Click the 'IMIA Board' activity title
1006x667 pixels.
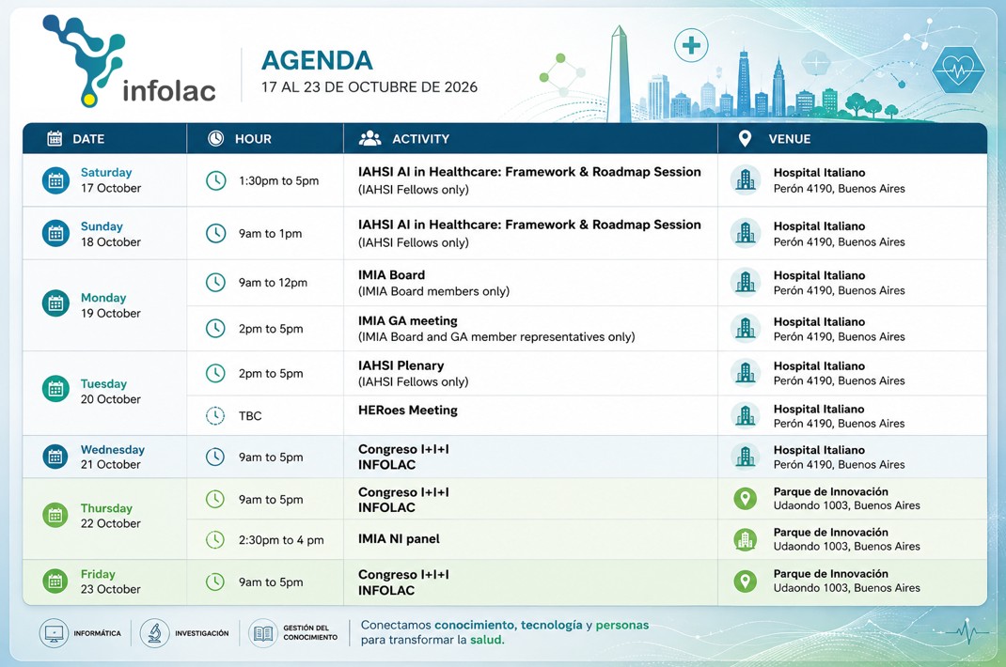click(x=391, y=275)
